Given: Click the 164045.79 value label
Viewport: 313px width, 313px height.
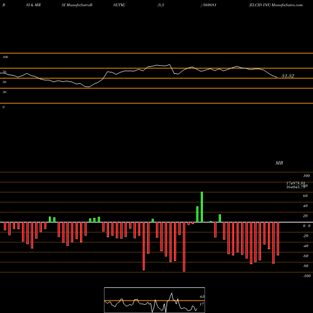Looking at the screenshot, I should click(295, 187).
